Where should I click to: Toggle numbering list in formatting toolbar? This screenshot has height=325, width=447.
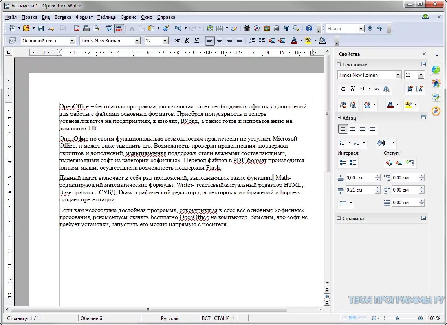pos(252,40)
